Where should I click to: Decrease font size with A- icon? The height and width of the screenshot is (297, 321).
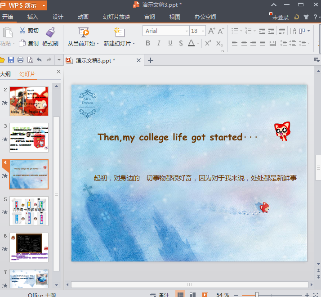click(221, 31)
